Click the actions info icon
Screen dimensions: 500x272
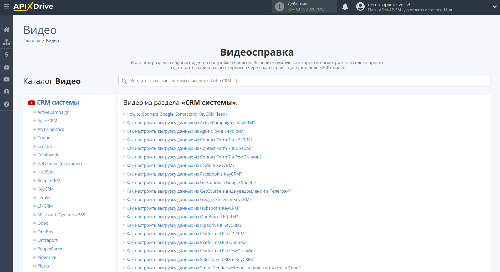click(279, 7)
